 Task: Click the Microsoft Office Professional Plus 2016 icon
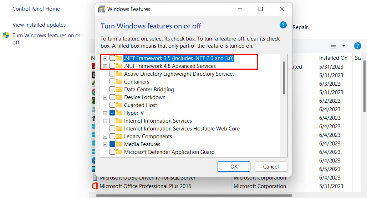click(x=95, y=186)
